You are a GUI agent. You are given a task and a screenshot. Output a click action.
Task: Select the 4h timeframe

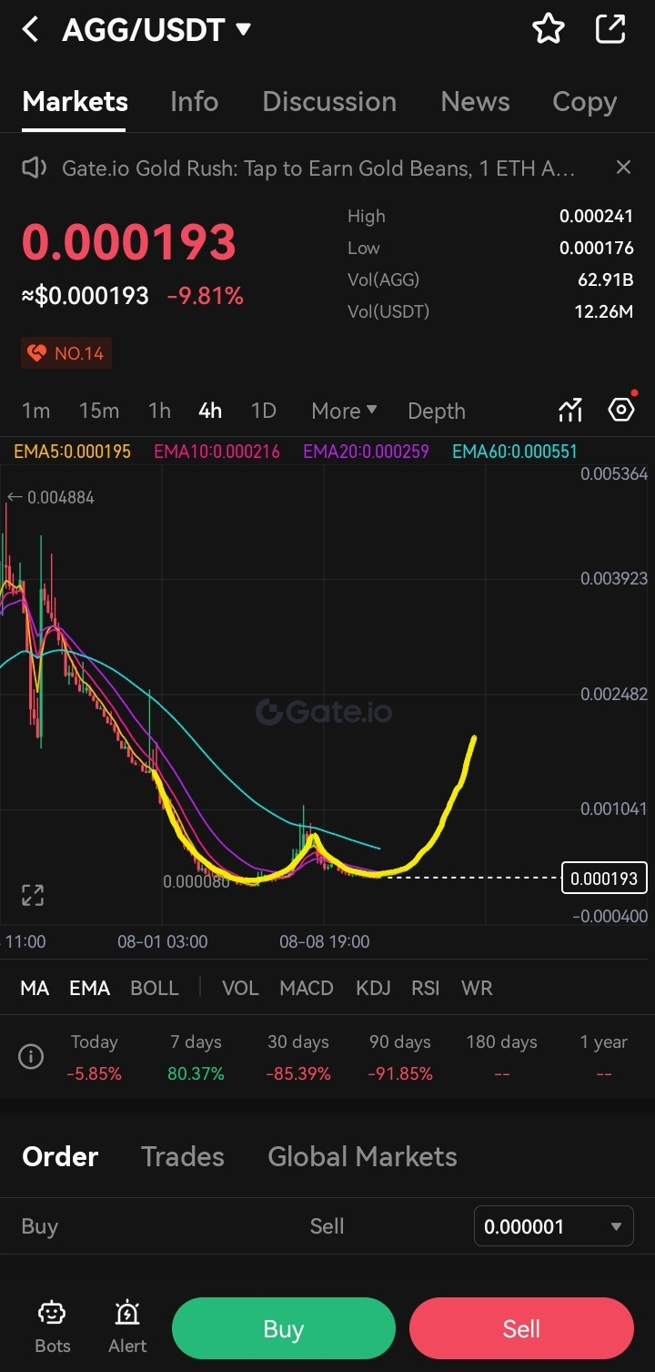210,411
